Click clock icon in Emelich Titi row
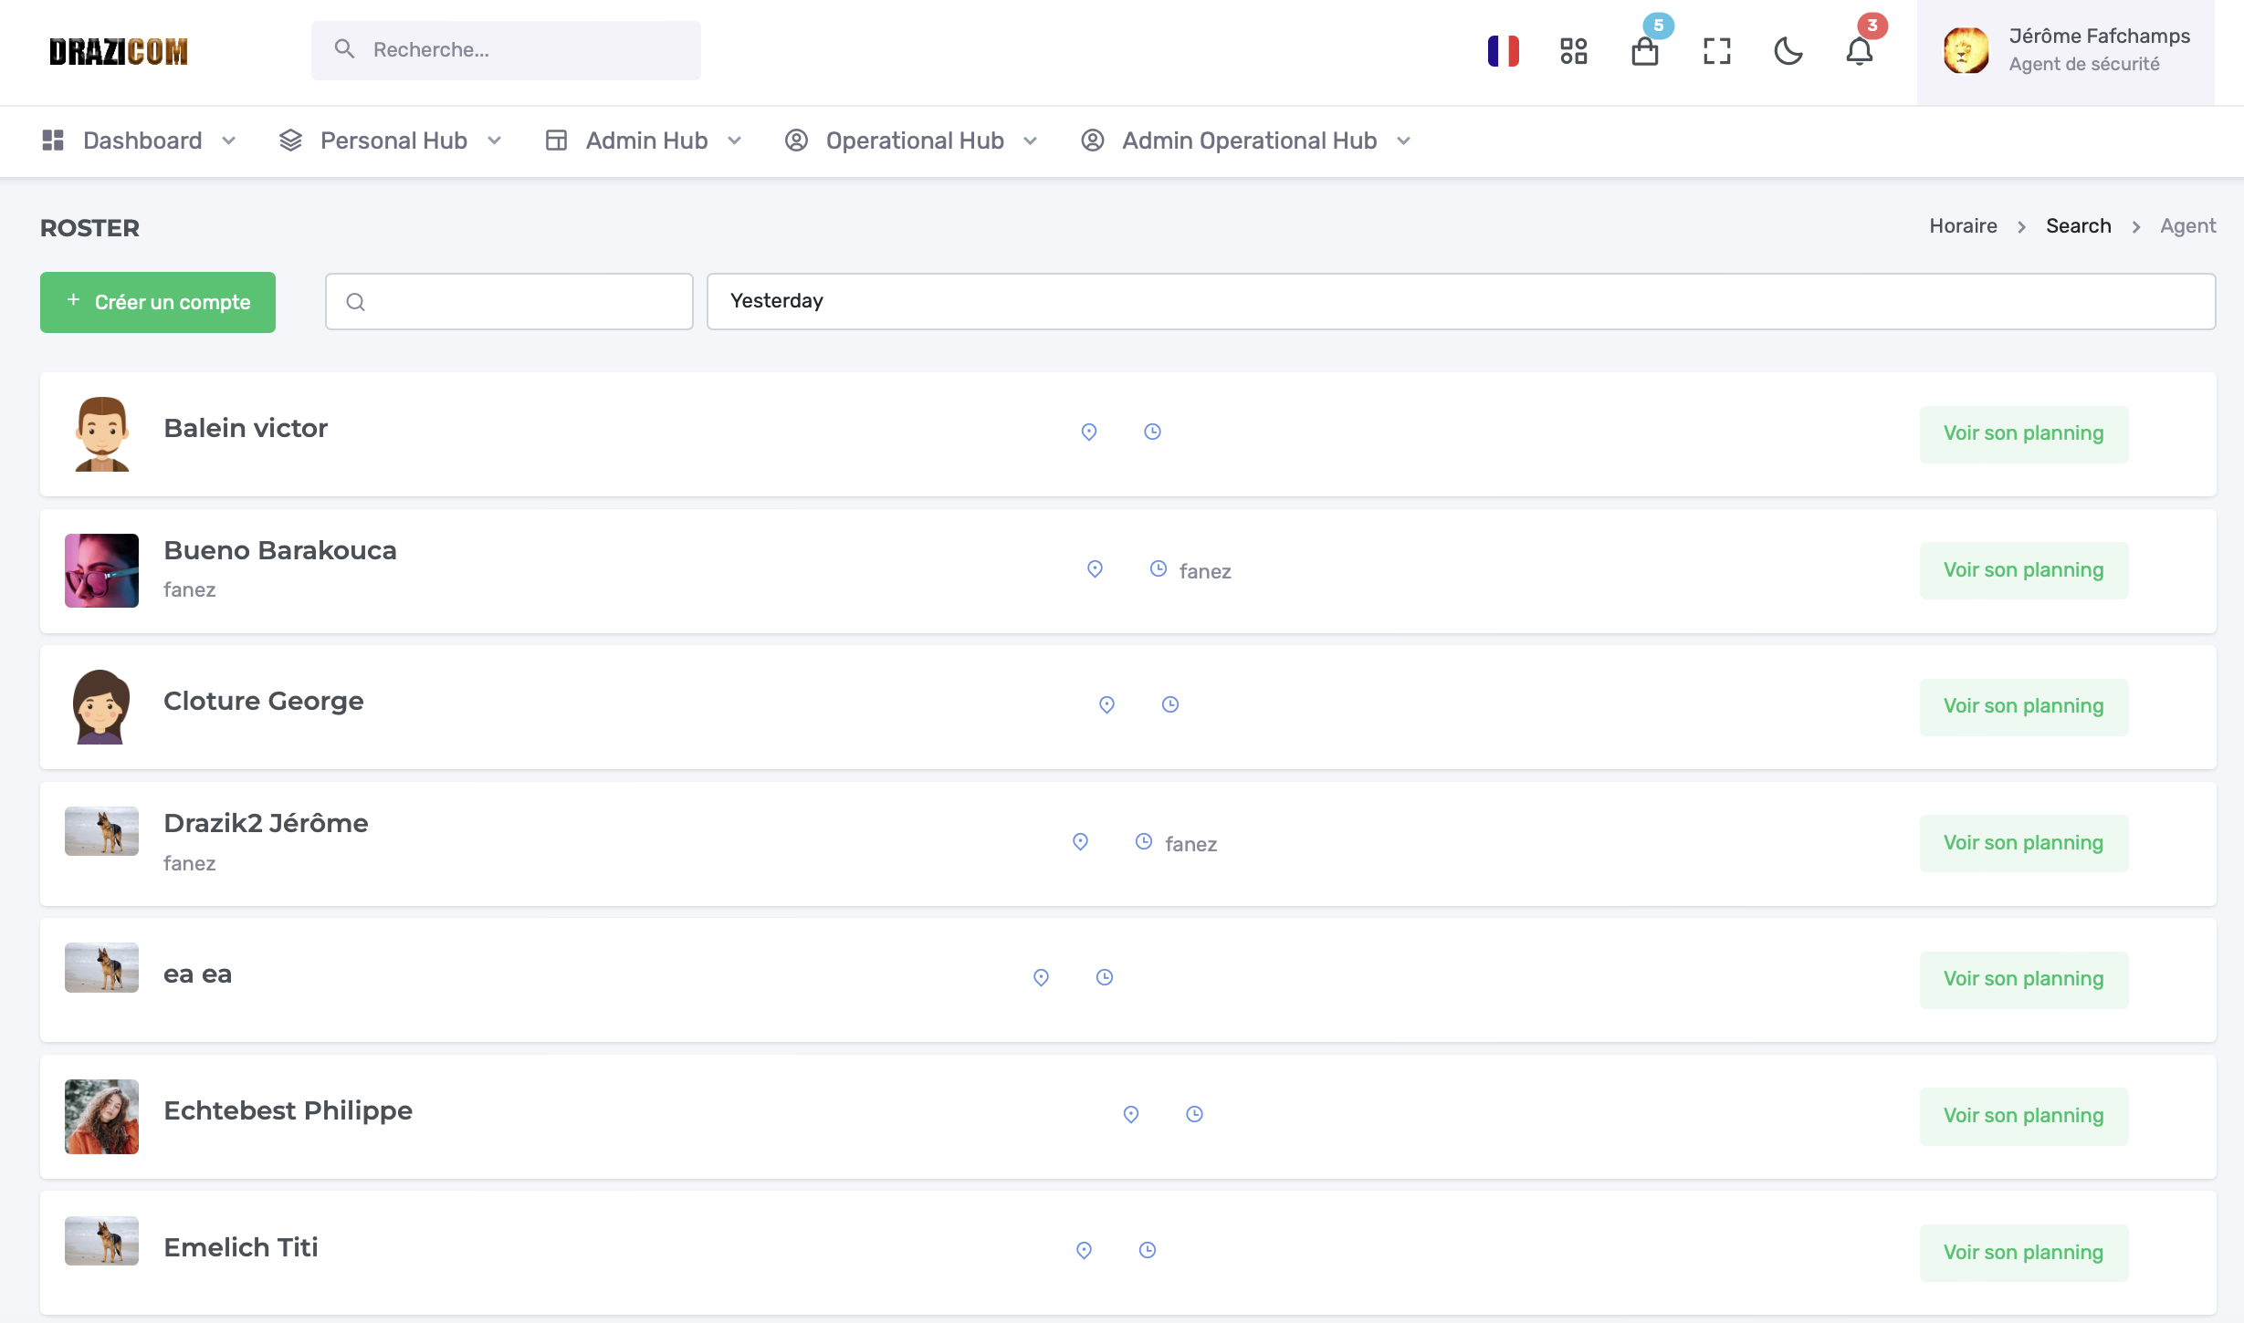Image resolution: width=2244 pixels, height=1323 pixels. (x=1148, y=1250)
